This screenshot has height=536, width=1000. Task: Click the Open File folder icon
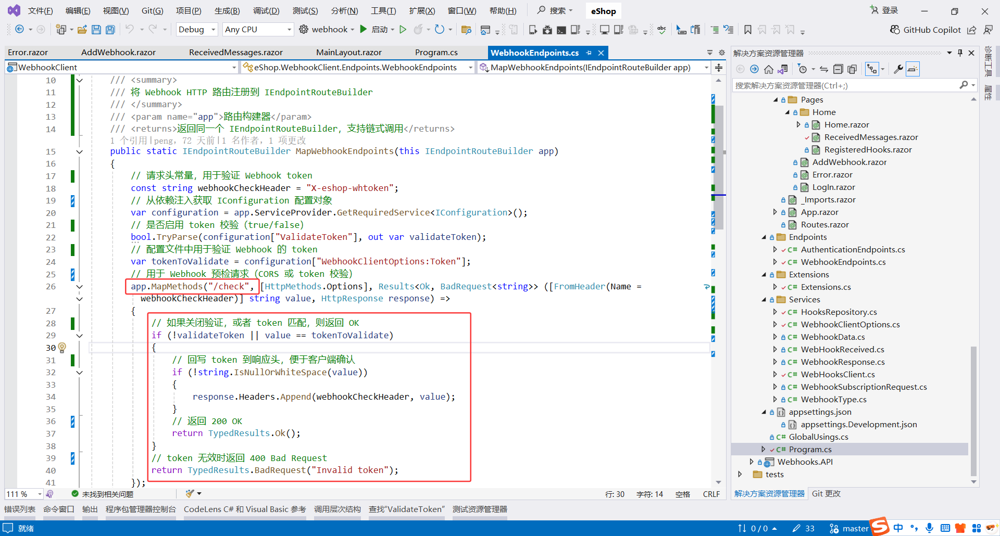82,30
